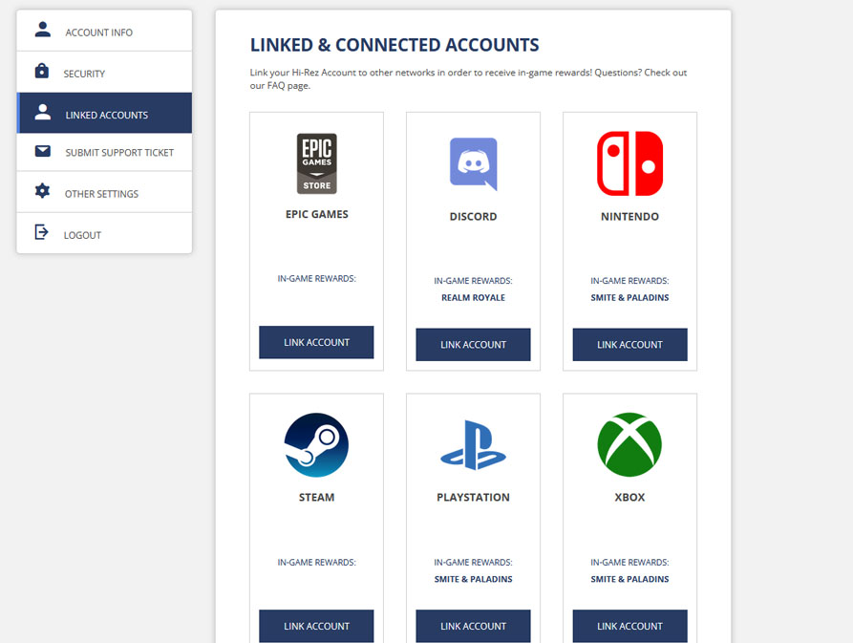Link your Nintendo account
This screenshot has width=853, height=643.
629,344
